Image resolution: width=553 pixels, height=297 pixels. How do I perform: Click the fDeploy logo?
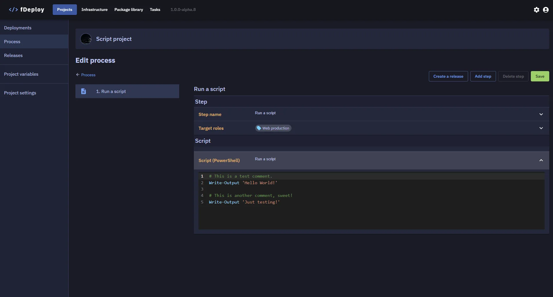pos(26,9)
